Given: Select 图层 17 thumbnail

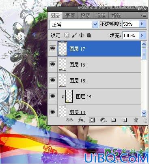Looking at the screenshot, I should coord(63,49).
